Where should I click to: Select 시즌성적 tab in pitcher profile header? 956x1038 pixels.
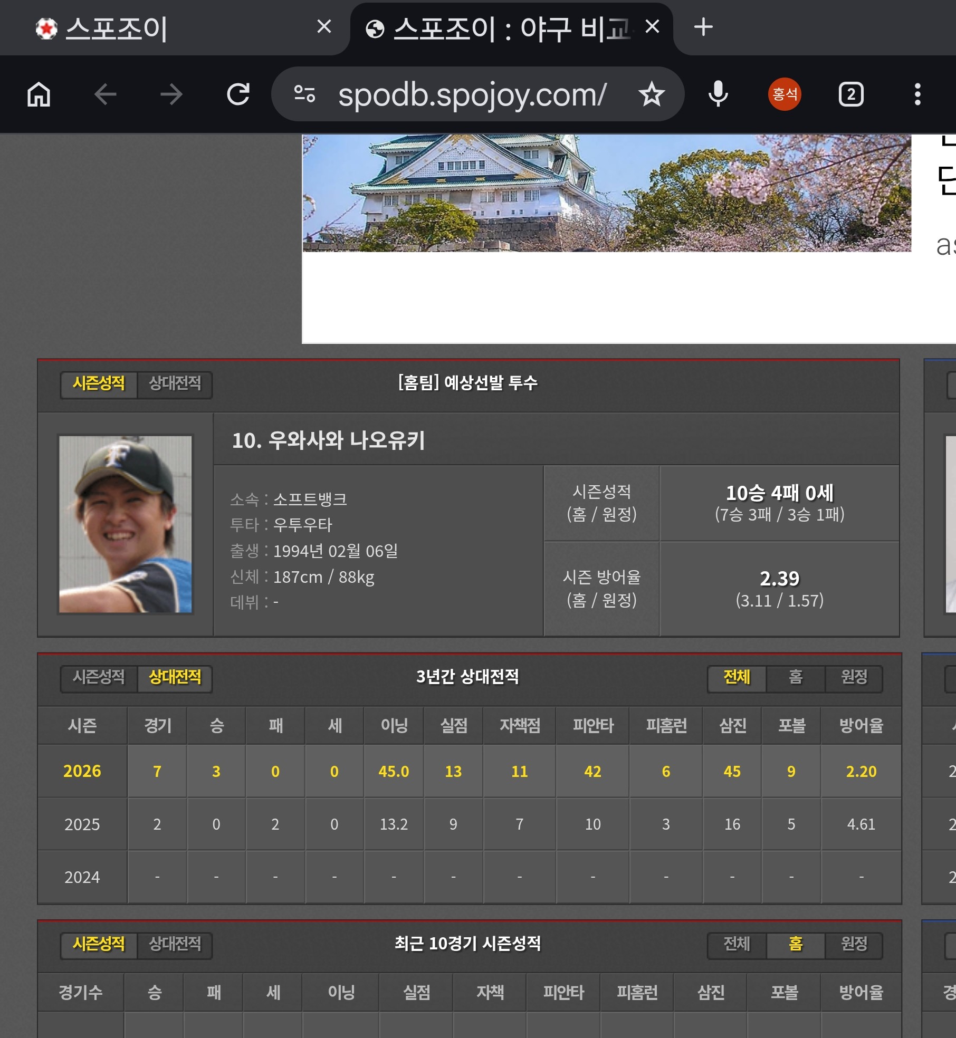click(x=99, y=383)
